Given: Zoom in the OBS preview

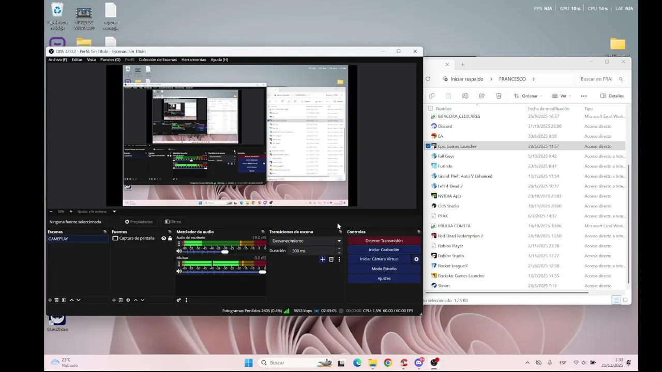Looking at the screenshot, I should (x=71, y=211).
